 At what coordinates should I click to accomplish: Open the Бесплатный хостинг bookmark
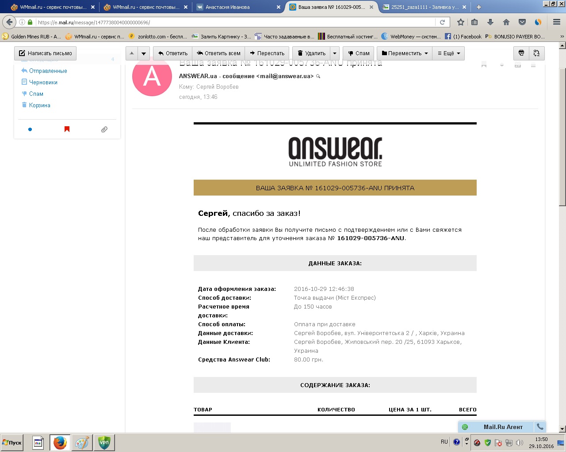click(348, 37)
